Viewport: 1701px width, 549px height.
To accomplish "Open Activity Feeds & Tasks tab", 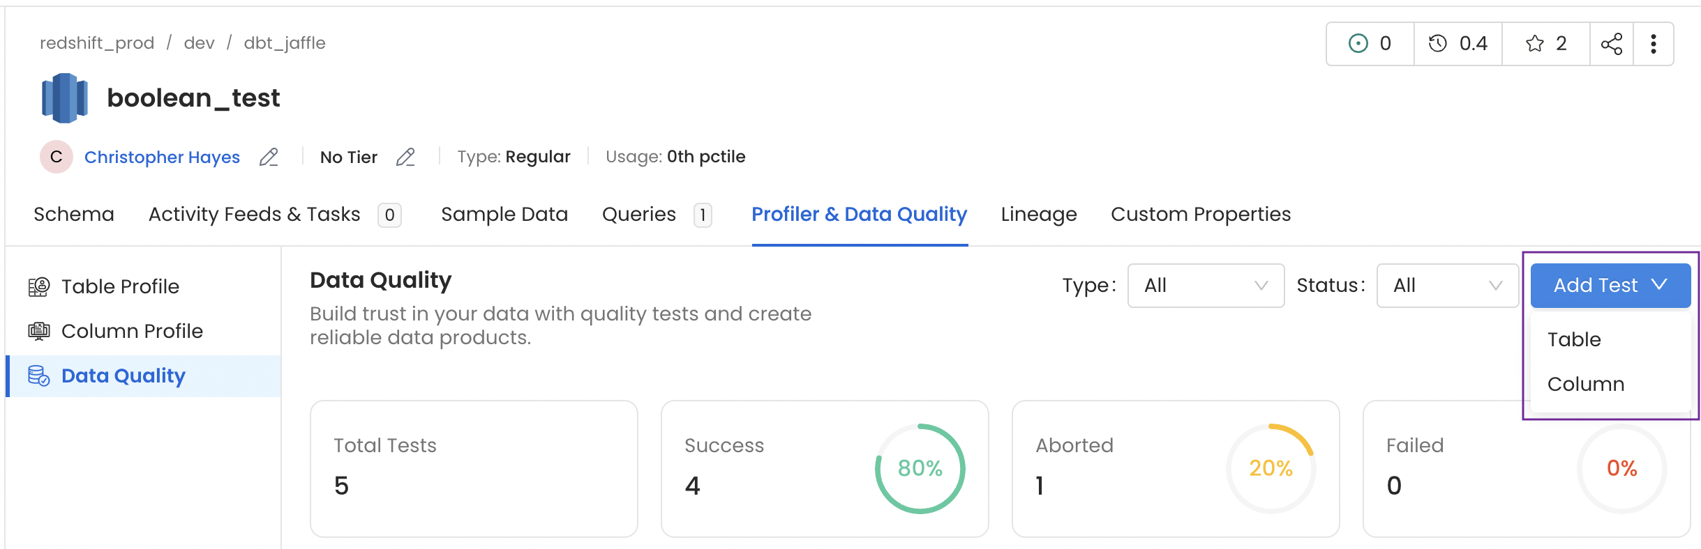I will (255, 214).
